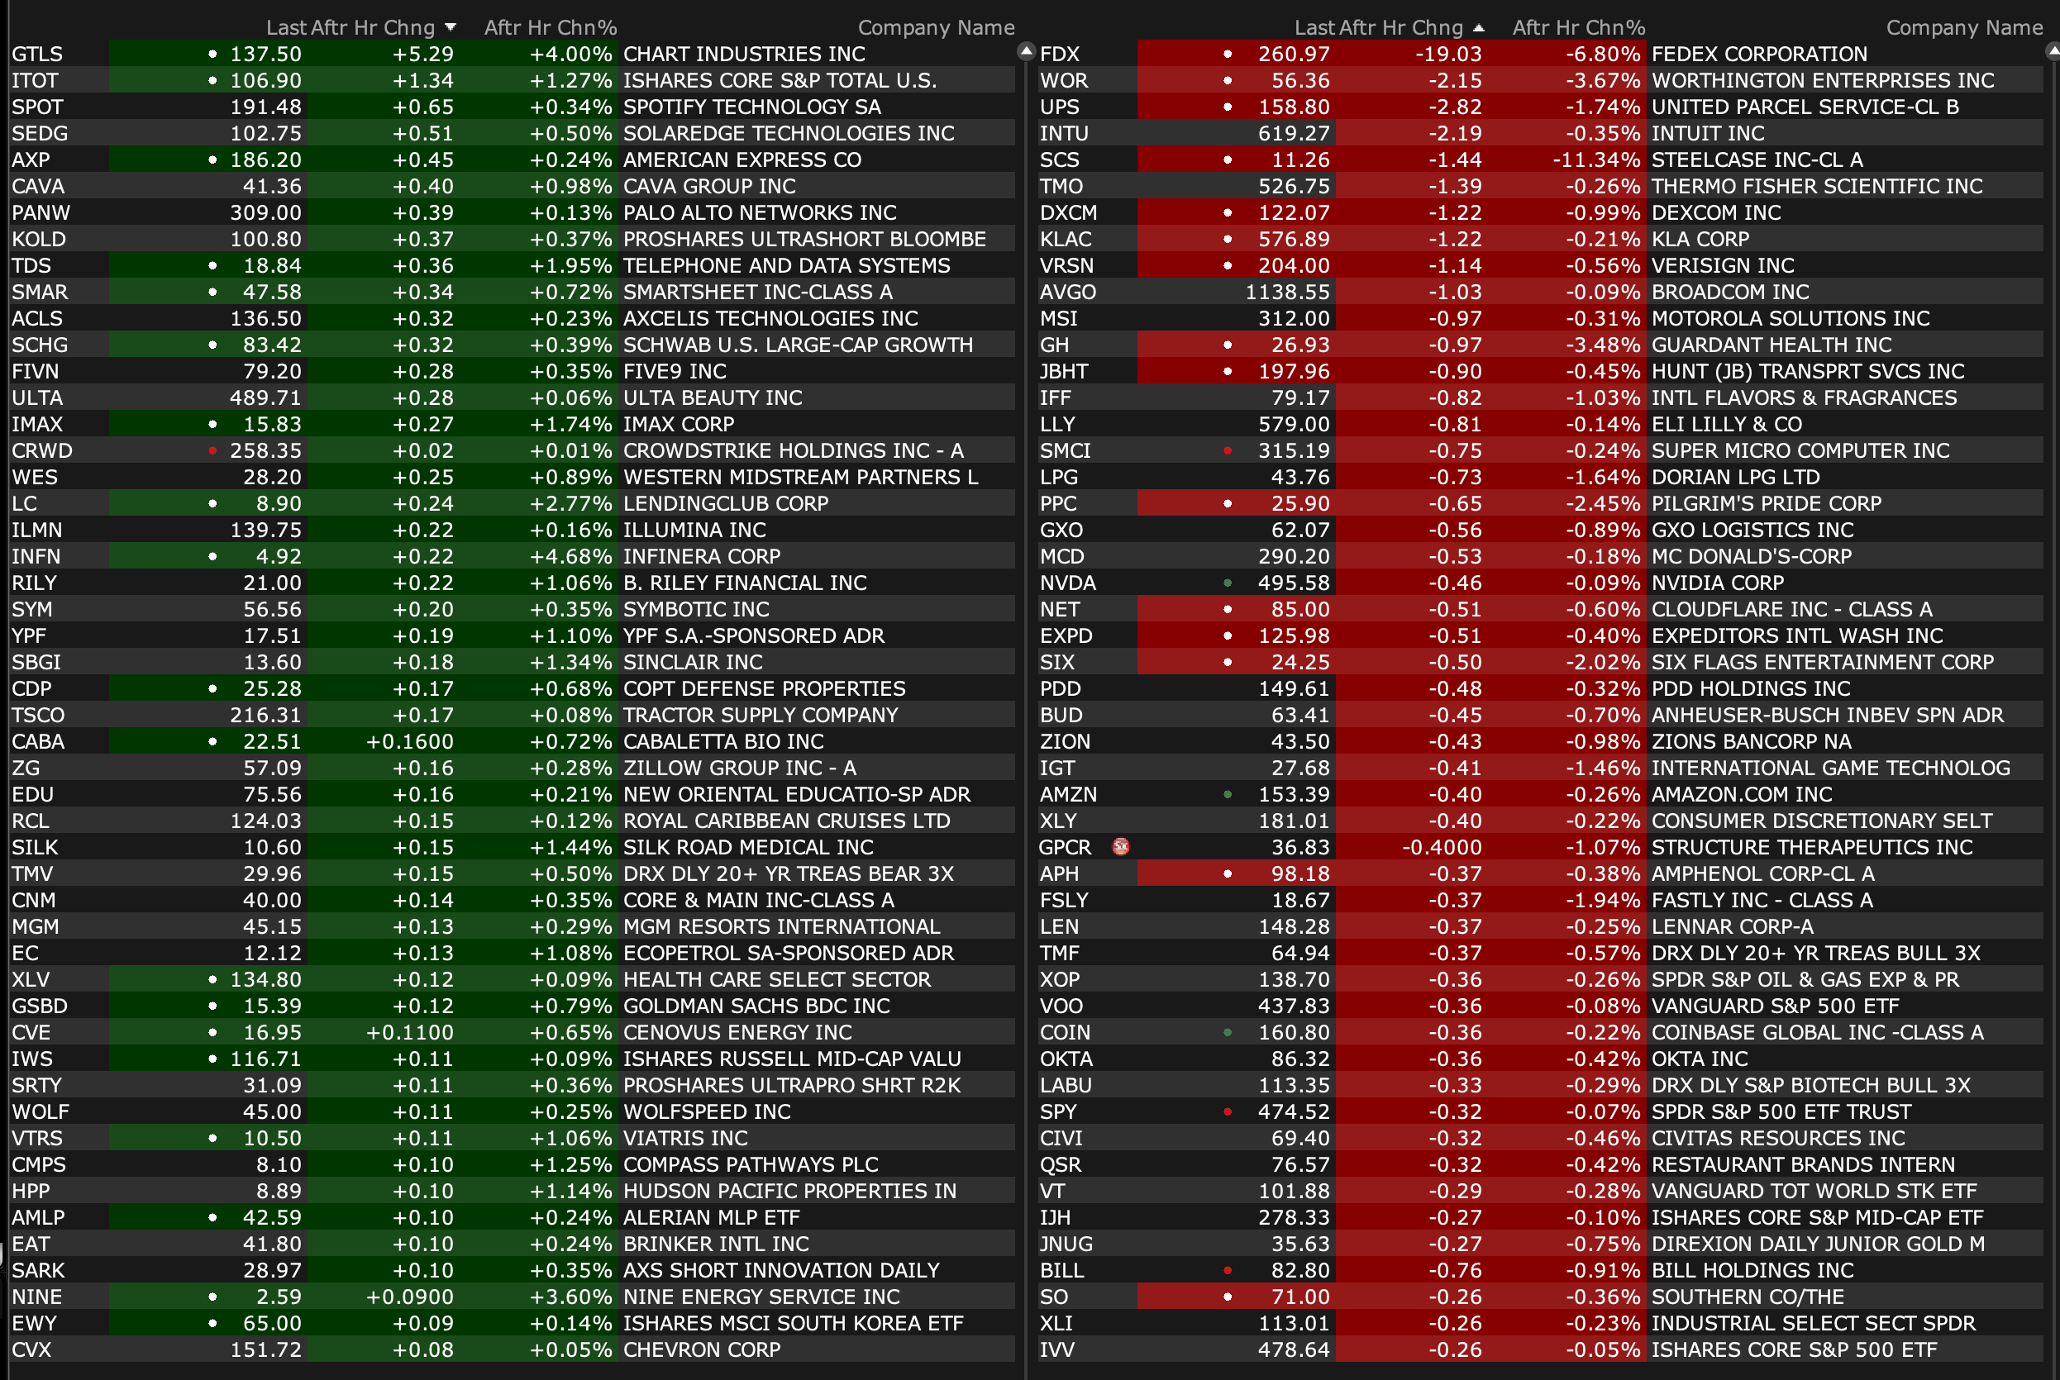Click the left table's Last column header
2060x1380 pixels.
[x=286, y=28]
